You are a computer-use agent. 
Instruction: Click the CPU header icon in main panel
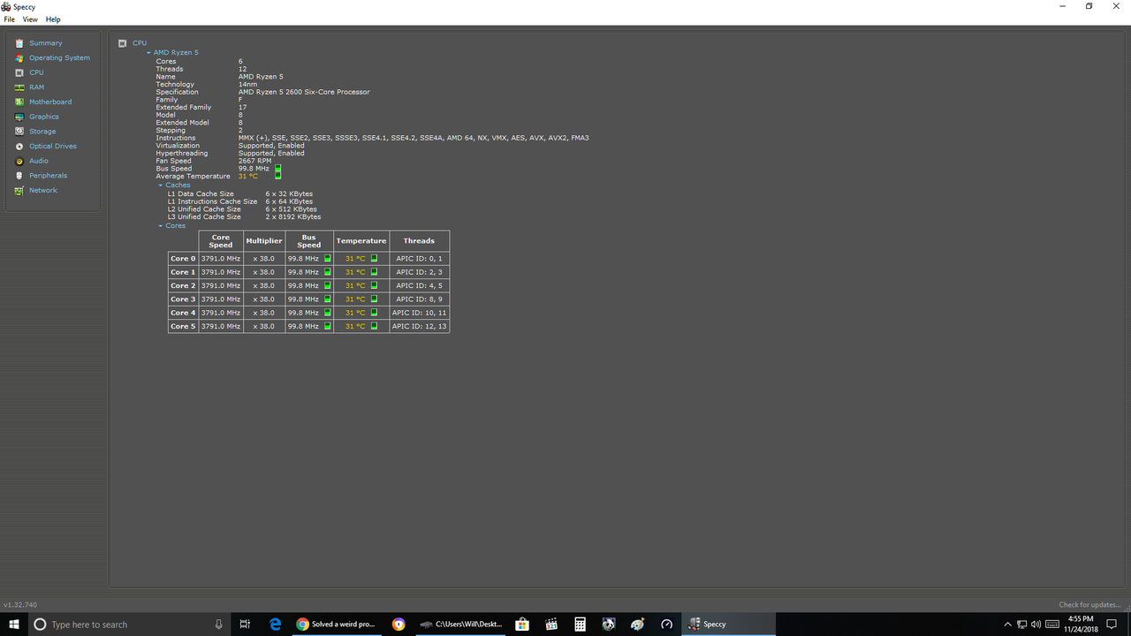tap(123, 43)
